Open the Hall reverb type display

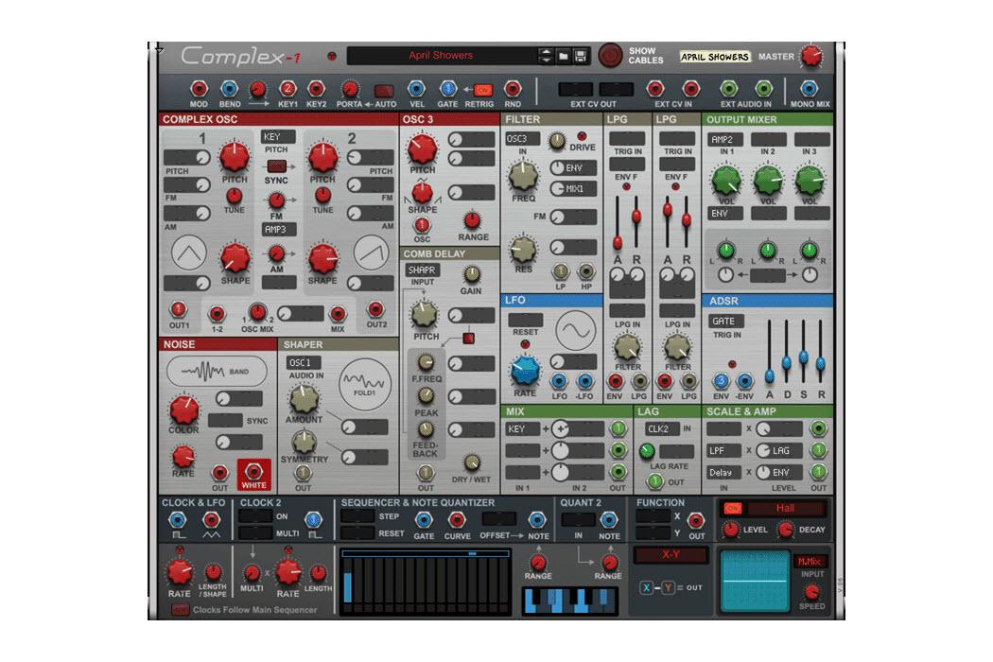(x=785, y=508)
